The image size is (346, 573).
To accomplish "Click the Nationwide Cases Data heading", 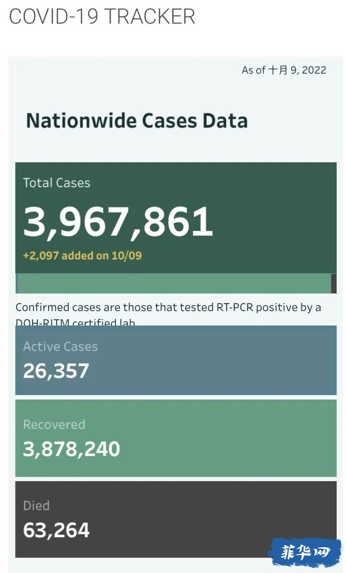I will pos(136,121).
